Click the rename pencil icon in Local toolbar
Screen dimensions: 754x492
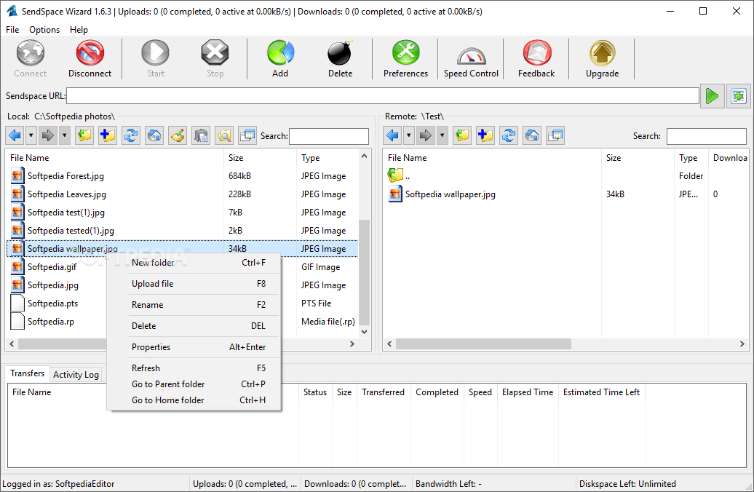(x=178, y=135)
